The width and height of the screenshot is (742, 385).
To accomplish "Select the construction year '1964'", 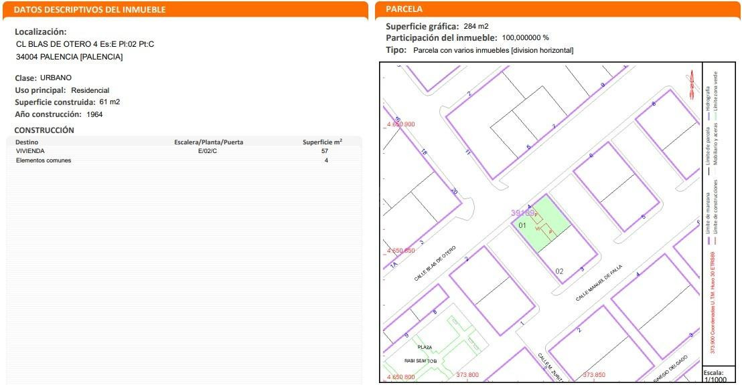I will pos(94,114).
